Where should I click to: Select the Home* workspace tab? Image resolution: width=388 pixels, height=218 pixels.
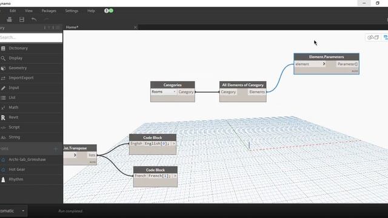[72, 27]
